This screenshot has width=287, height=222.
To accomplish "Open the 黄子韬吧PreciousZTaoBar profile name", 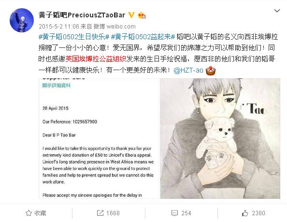I will [82, 15].
